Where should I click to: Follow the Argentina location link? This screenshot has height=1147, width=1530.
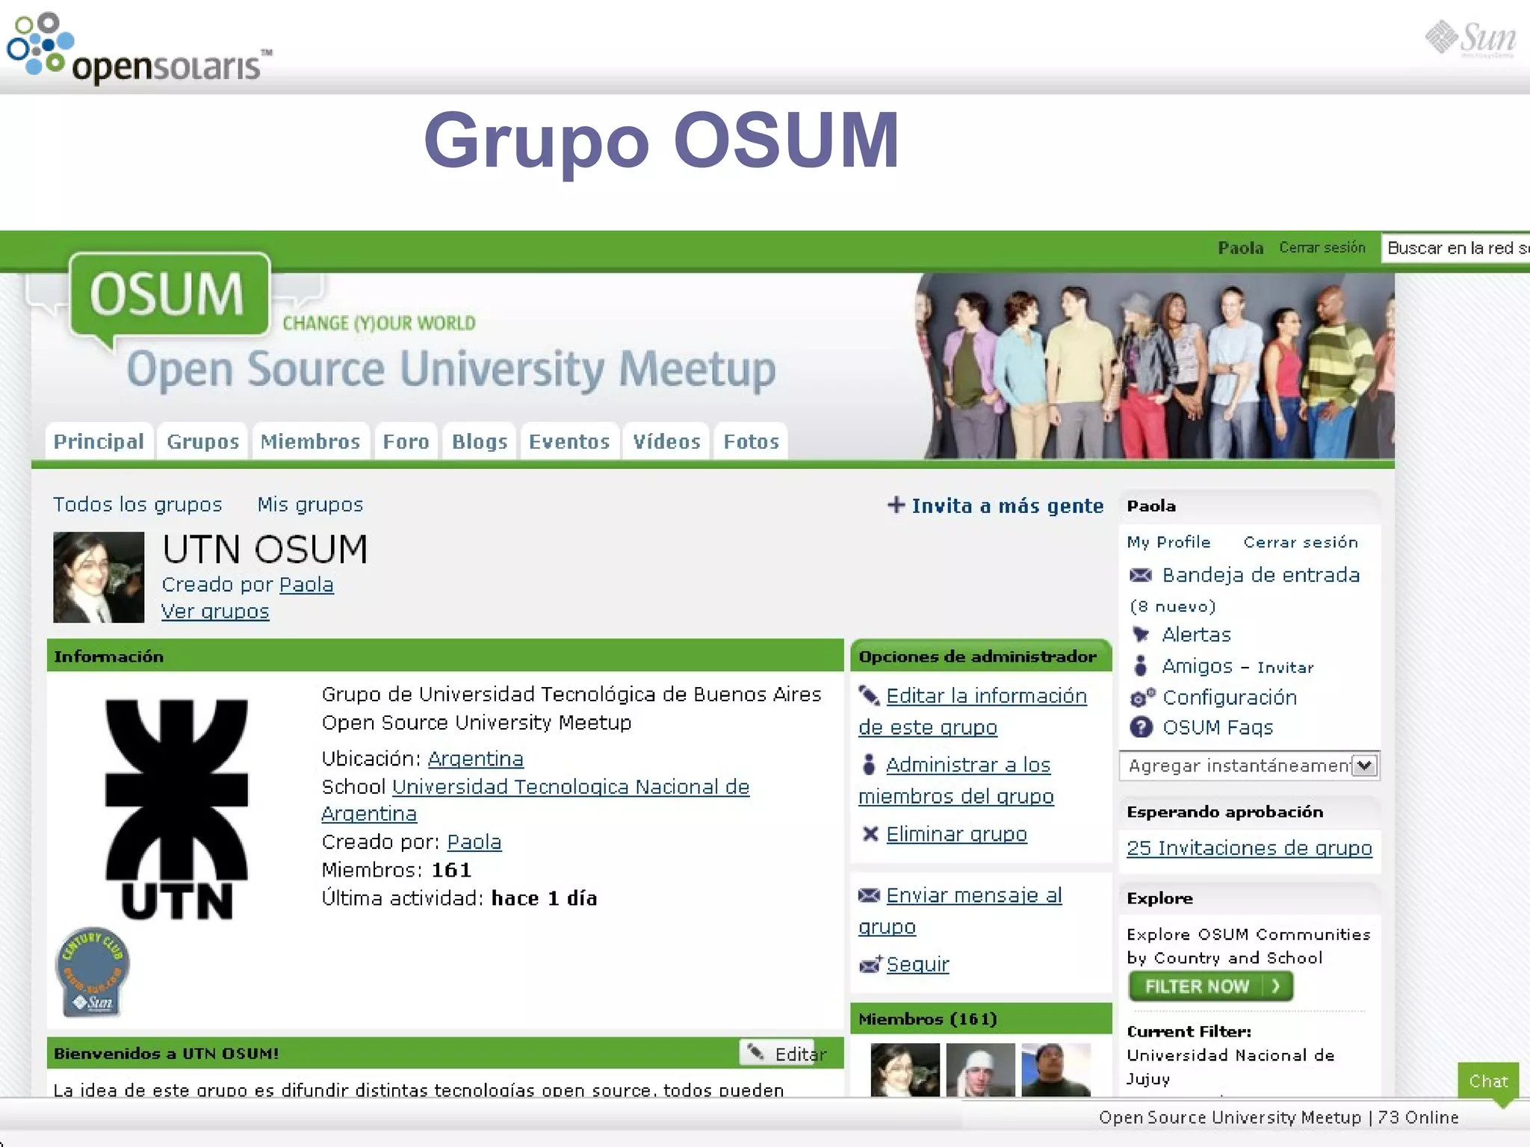click(475, 759)
